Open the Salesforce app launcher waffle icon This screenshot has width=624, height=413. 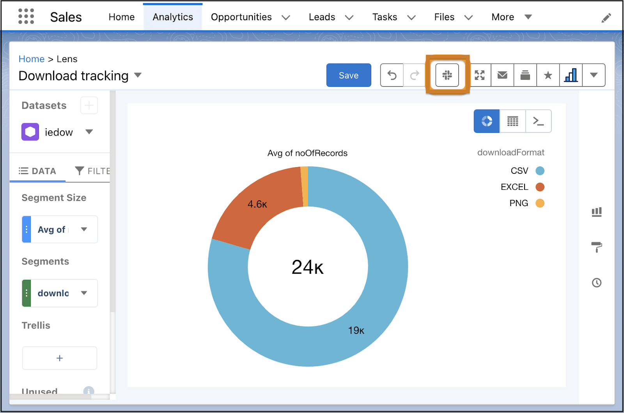(25, 16)
